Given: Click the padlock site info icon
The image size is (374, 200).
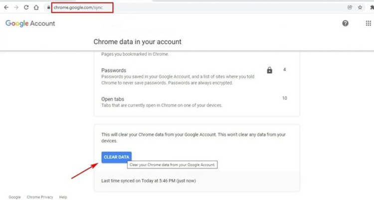Looking at the screenshot, I should (x=48, y=8).
